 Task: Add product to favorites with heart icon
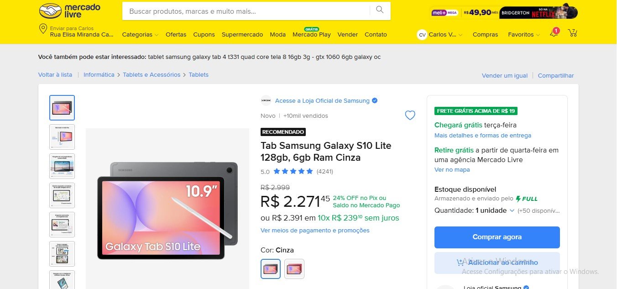410,116
